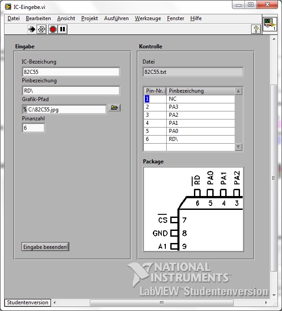Click window vertical scrollbar down arrow
This screenshot has width=282, height=311.
[x=274, y=295]
